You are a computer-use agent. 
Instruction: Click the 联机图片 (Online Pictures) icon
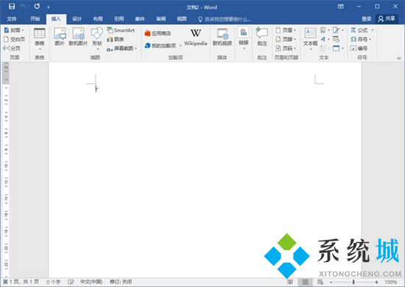pyautogui.click(x=78, y=37)
